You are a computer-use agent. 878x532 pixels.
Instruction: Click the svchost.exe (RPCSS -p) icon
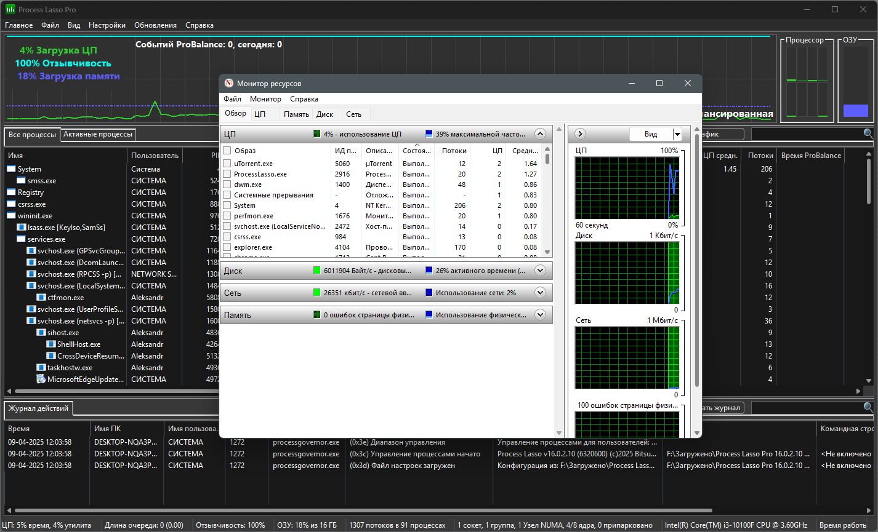pos(31,274)
